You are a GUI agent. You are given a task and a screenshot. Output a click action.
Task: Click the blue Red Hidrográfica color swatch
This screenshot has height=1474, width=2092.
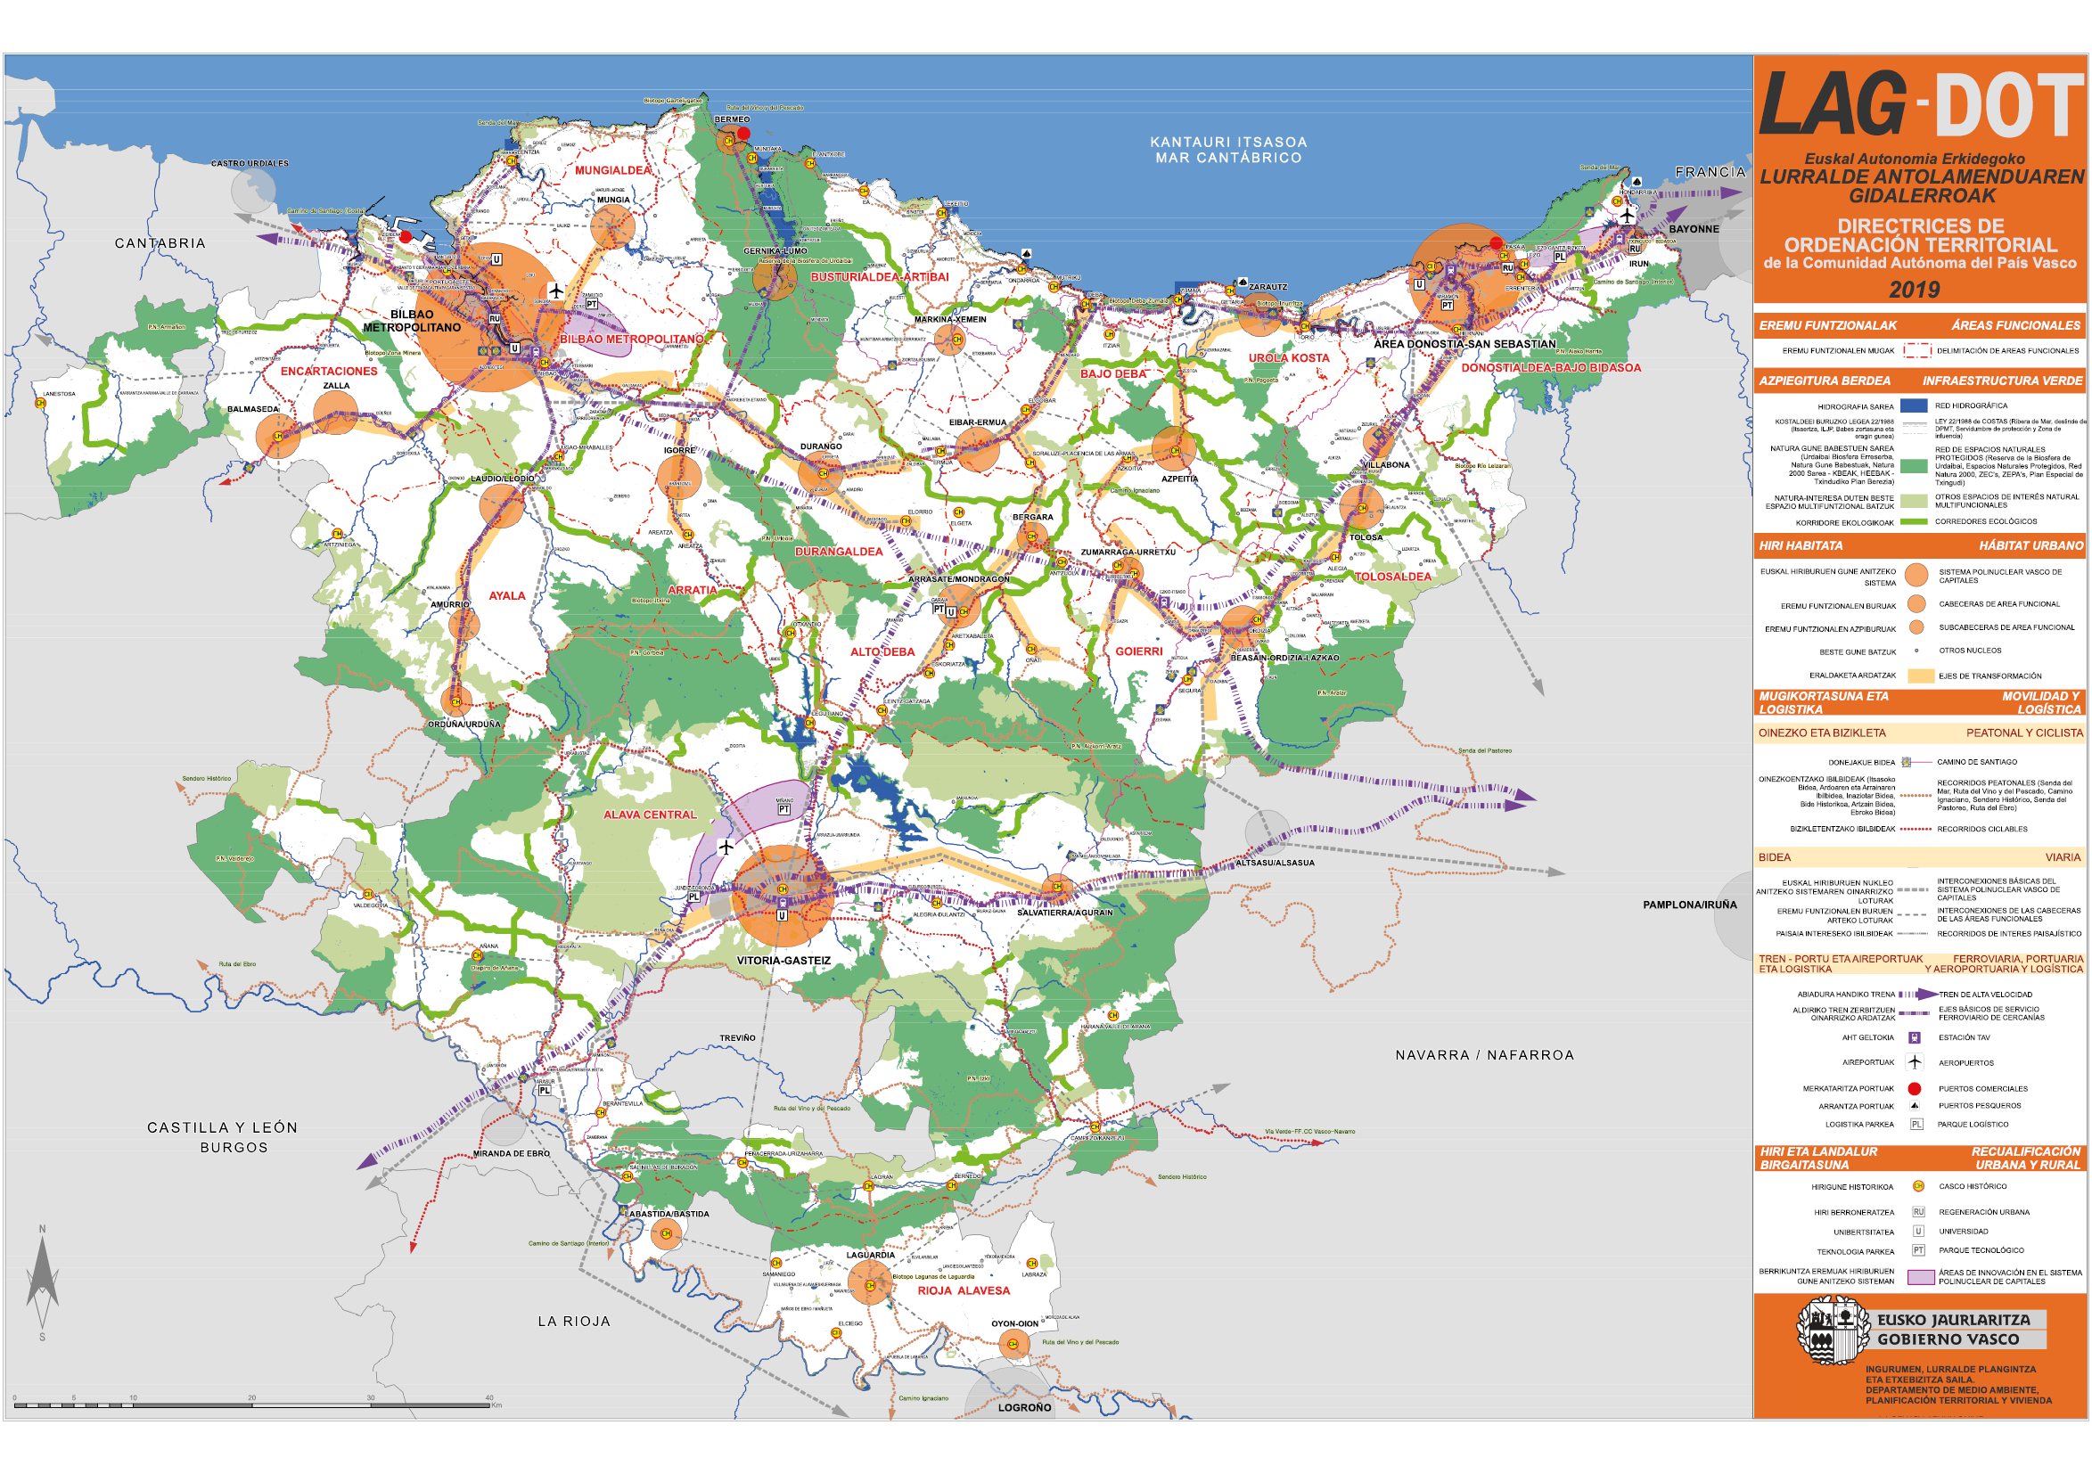click(x=1915, y=405)
